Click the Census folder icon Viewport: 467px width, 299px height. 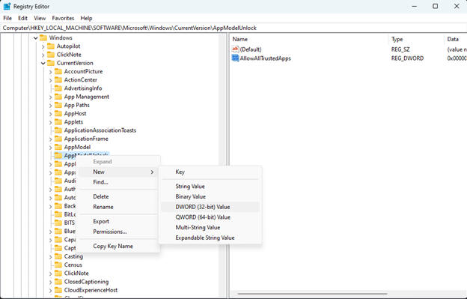click(58, 265)
